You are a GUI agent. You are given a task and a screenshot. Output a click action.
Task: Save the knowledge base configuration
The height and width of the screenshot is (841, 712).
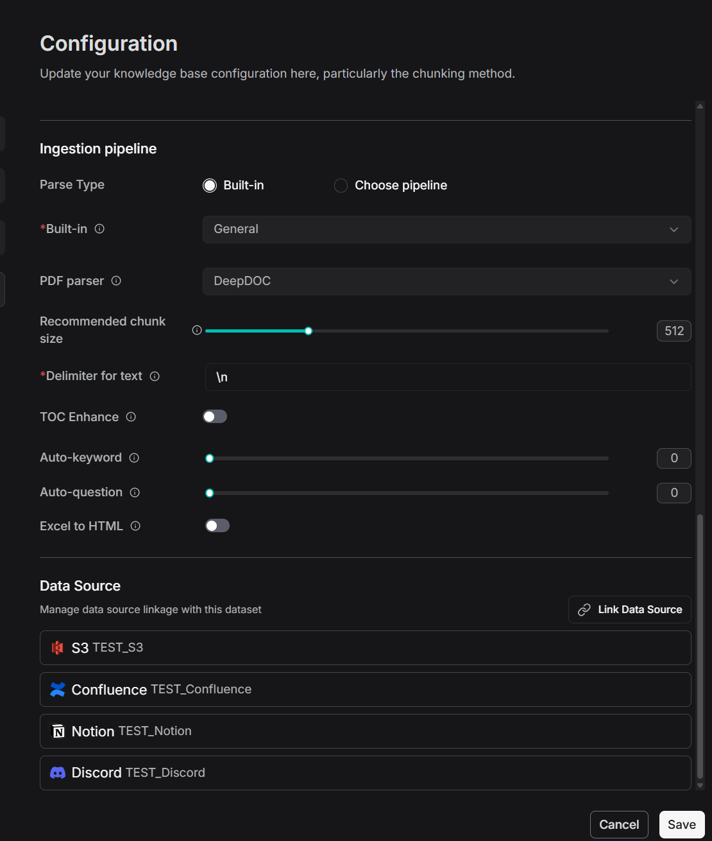(681, 824)
